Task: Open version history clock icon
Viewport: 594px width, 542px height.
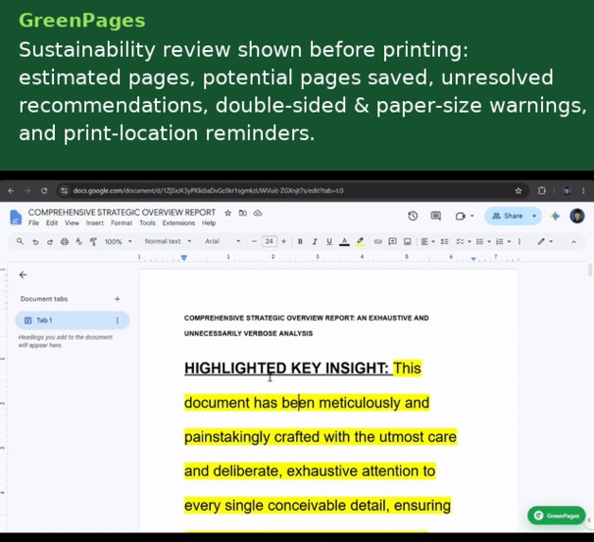Action: [413, 216]
